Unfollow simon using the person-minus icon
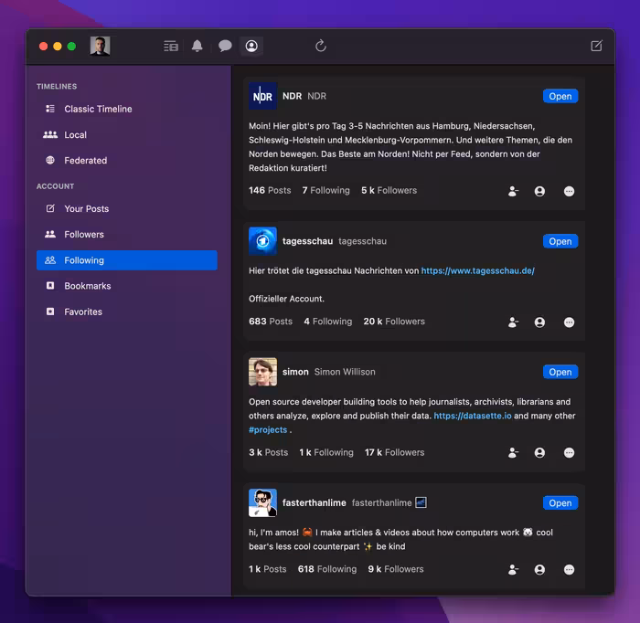This screenshot has height=623, width=640. 513,452
